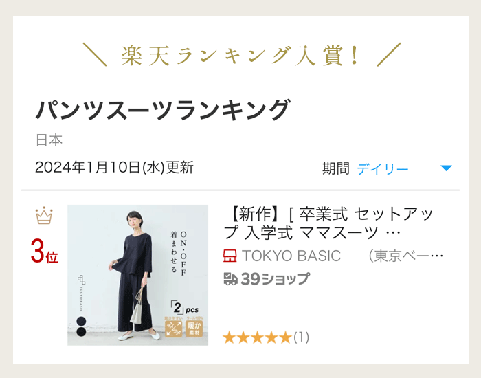Click the 期間 label beside the dropdown
The image size is (481, 378).
(x=336, y=168)
